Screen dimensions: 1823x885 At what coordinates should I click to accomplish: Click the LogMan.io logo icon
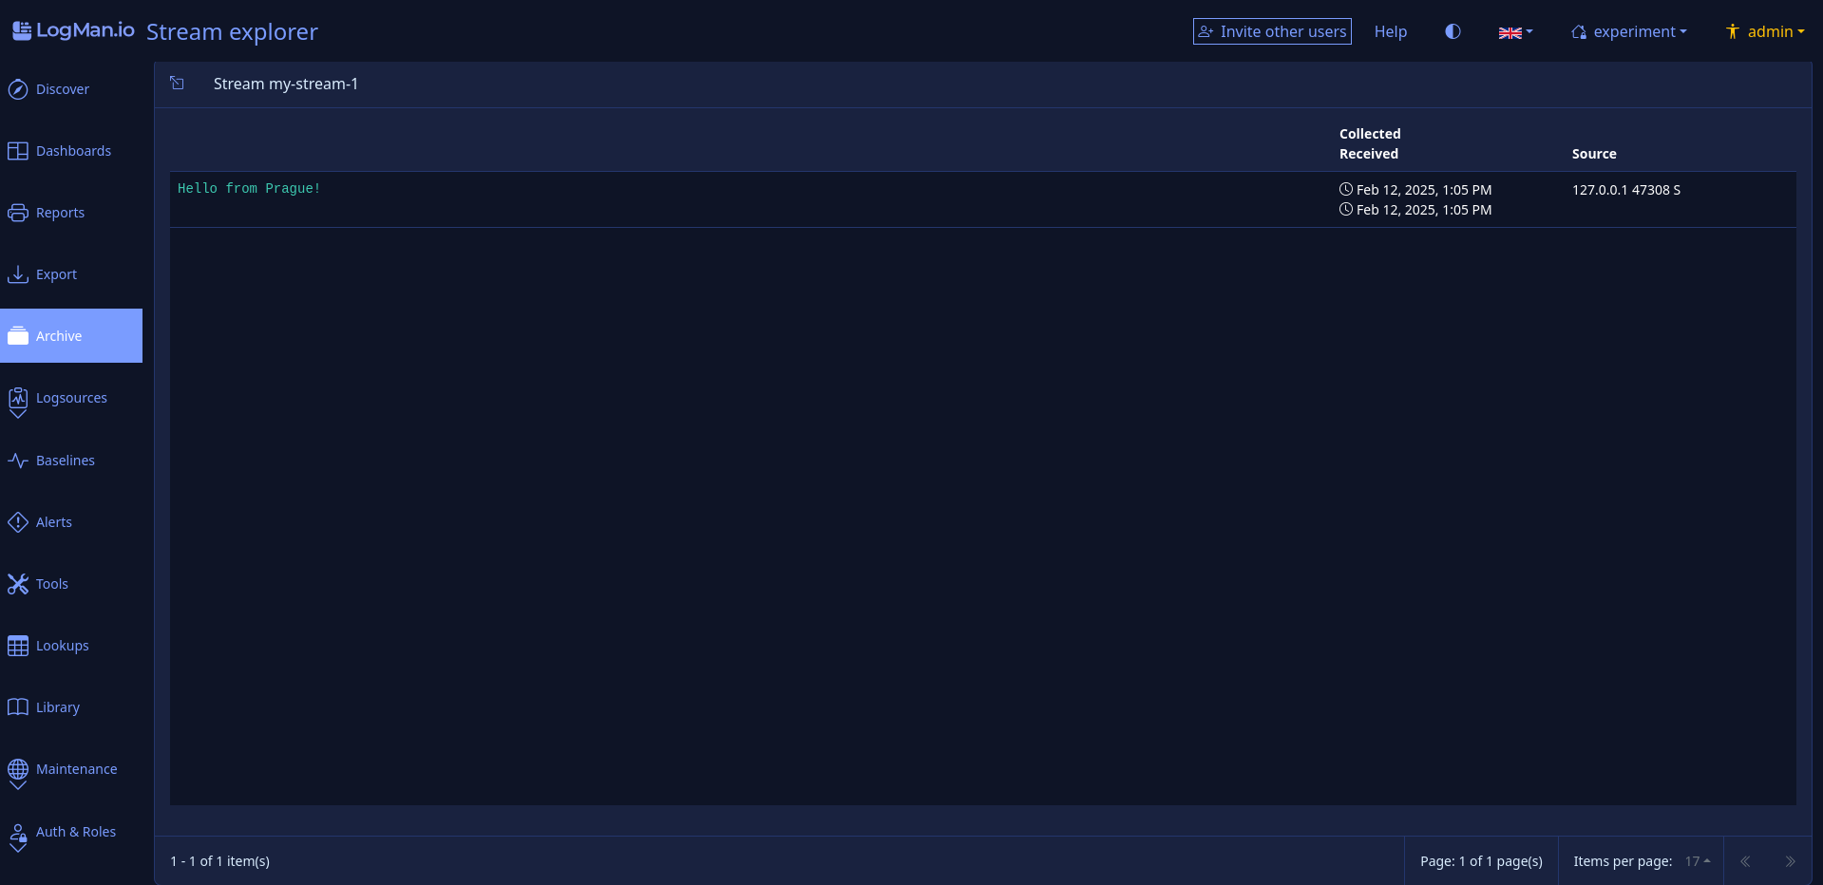coord(21,30)
